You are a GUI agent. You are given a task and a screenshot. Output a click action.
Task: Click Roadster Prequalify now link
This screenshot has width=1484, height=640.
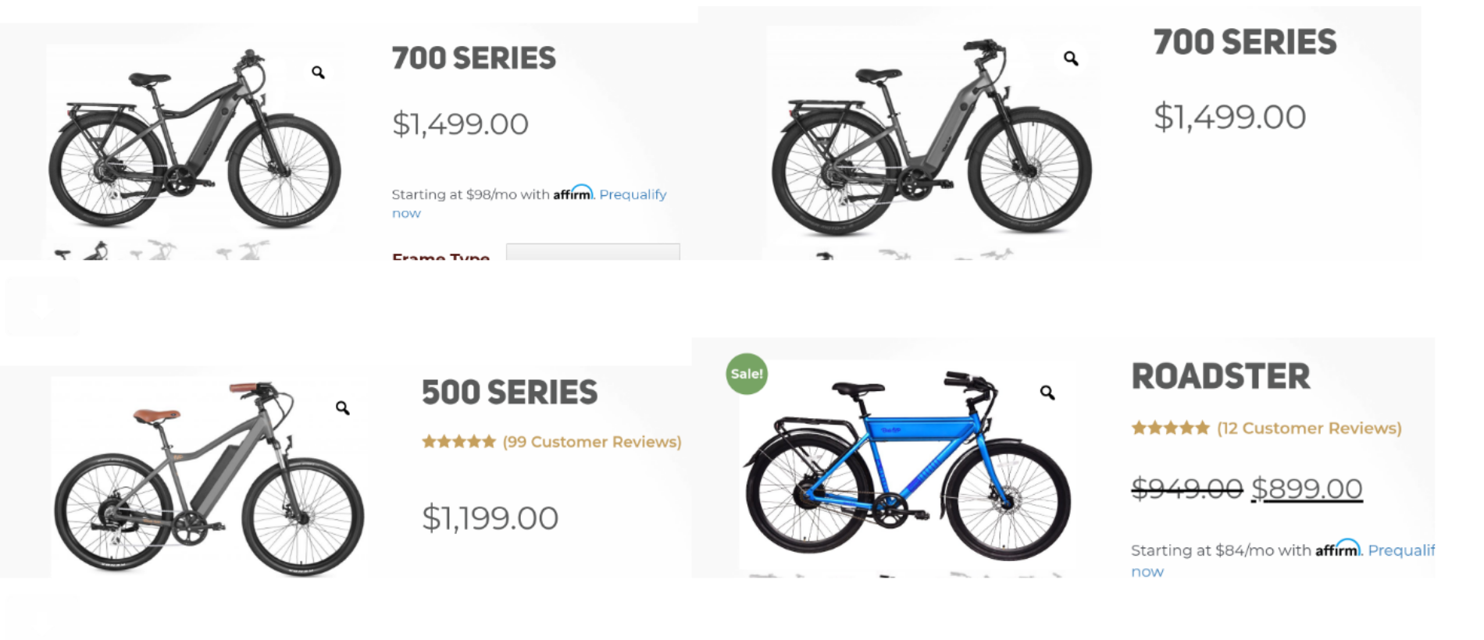(x=1283, y=560)
